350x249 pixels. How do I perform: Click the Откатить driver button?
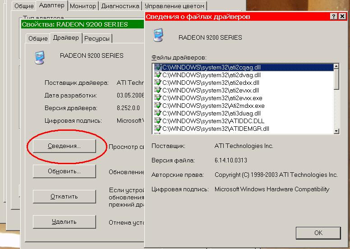(64, 197)
